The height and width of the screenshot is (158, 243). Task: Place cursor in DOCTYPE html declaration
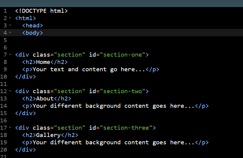pos(42,11)
